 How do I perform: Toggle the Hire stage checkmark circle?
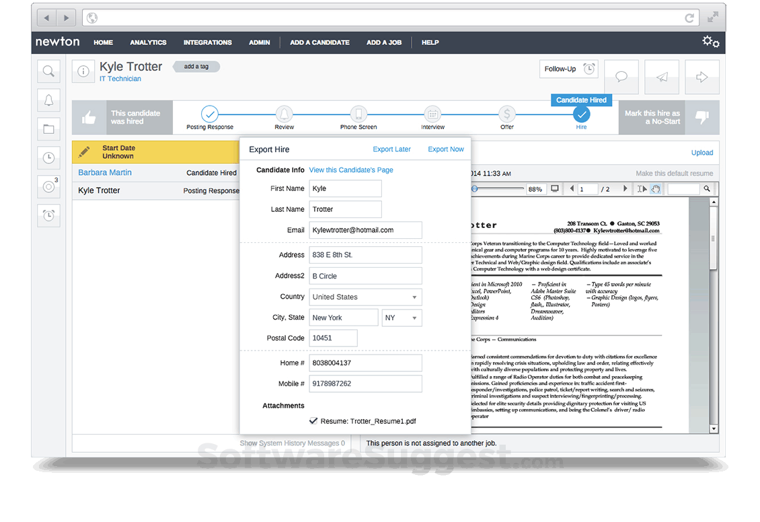(x=581, y=114)
